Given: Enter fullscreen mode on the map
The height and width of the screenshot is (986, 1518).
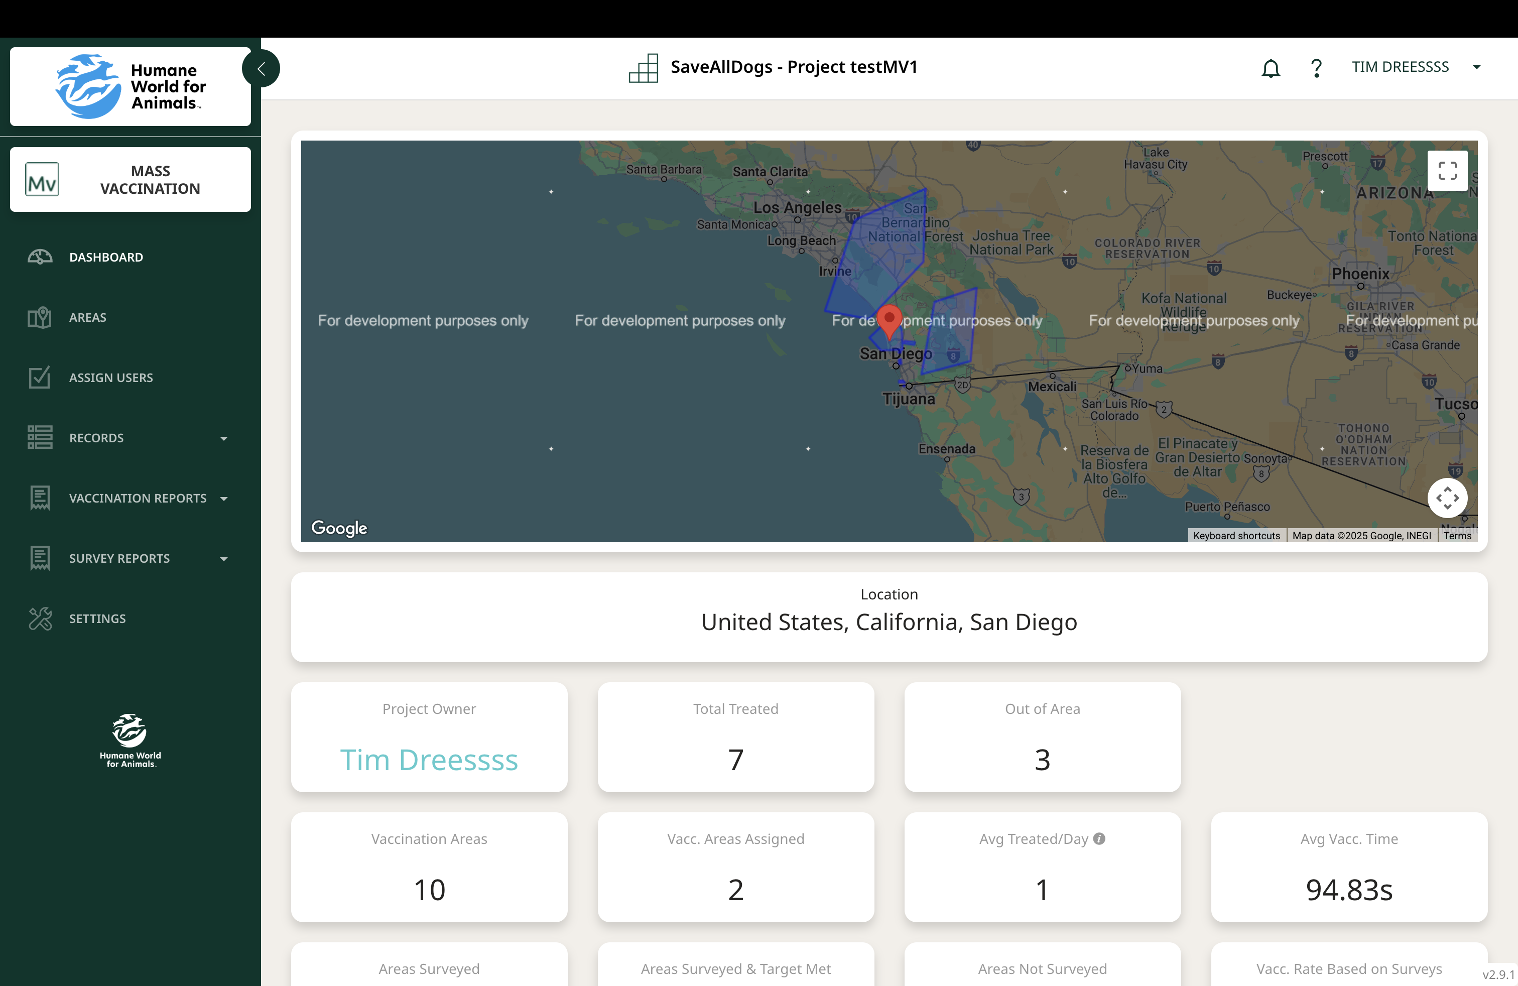Looking at the screenshot, I should coord(1447,170).
